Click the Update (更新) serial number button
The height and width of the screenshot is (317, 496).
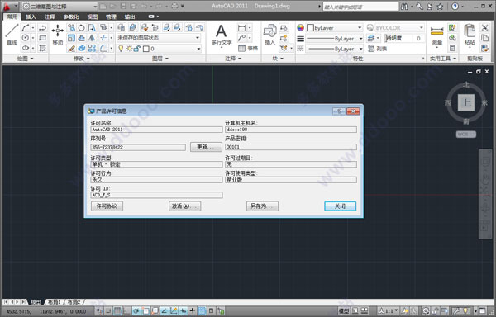click(206, 147)
